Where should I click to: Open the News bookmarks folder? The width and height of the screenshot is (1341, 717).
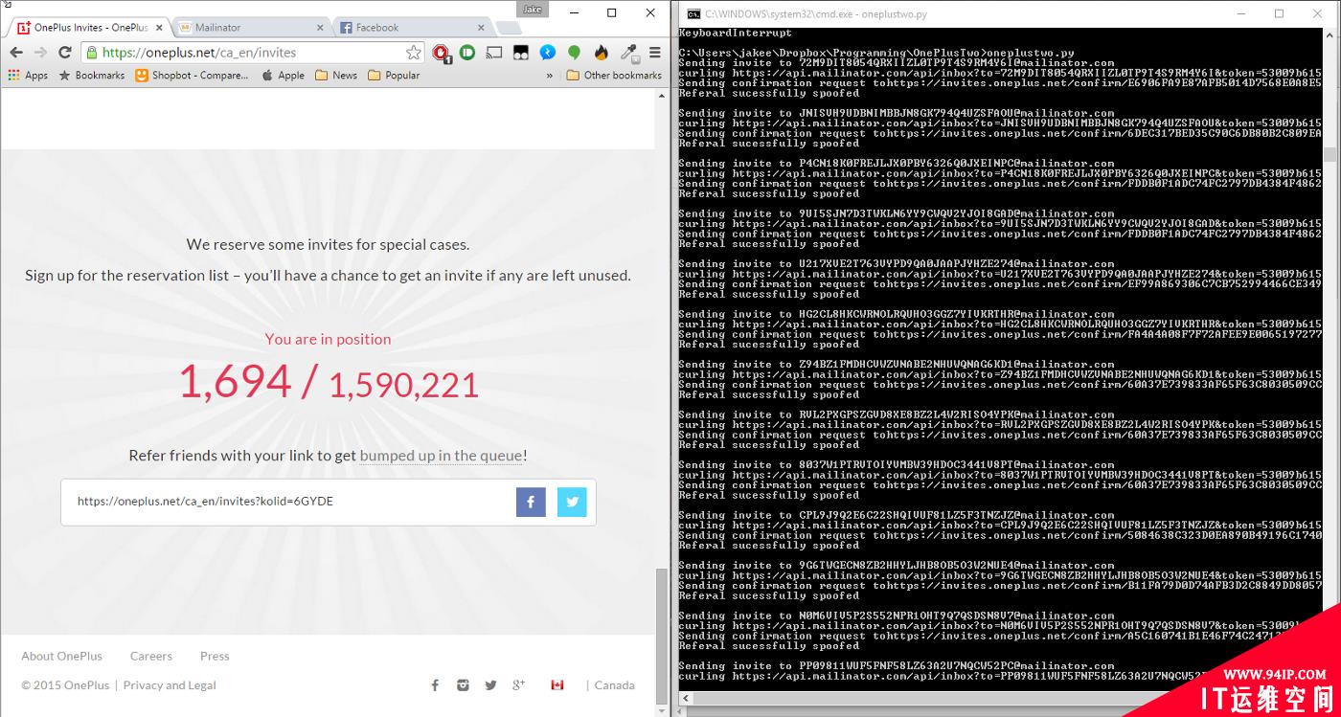(336, 76)
